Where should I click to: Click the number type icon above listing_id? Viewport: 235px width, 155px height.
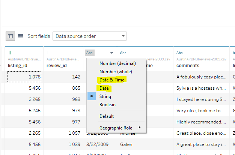point(10,53)
